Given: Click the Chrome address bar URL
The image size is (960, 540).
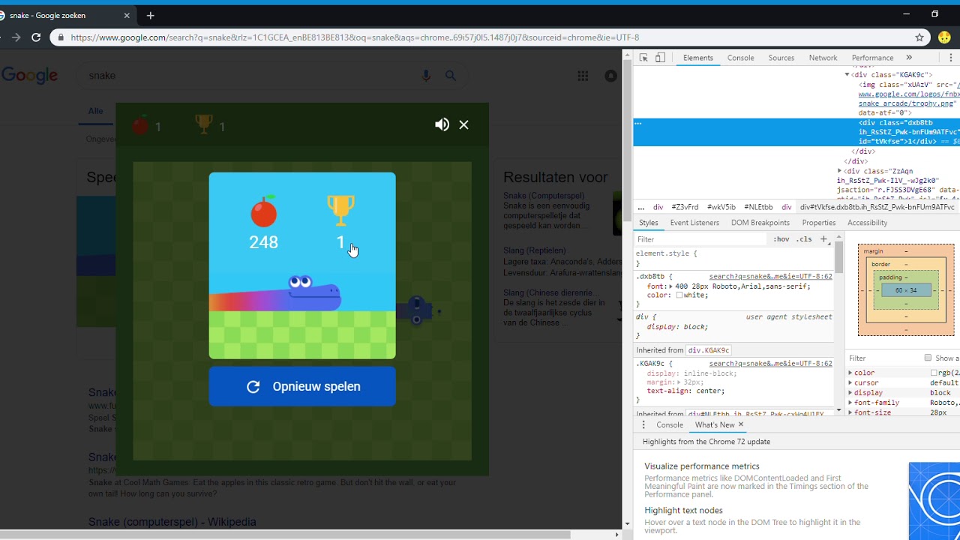Looking at the screenshot, I should pos(355,37).
